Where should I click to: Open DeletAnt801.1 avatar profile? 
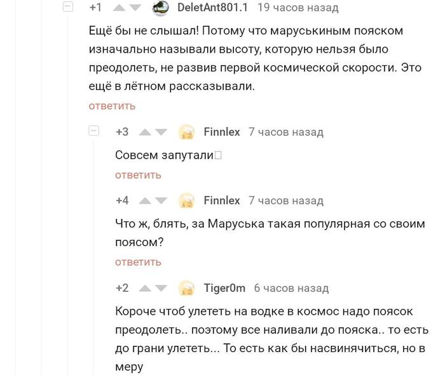(161, 8)
